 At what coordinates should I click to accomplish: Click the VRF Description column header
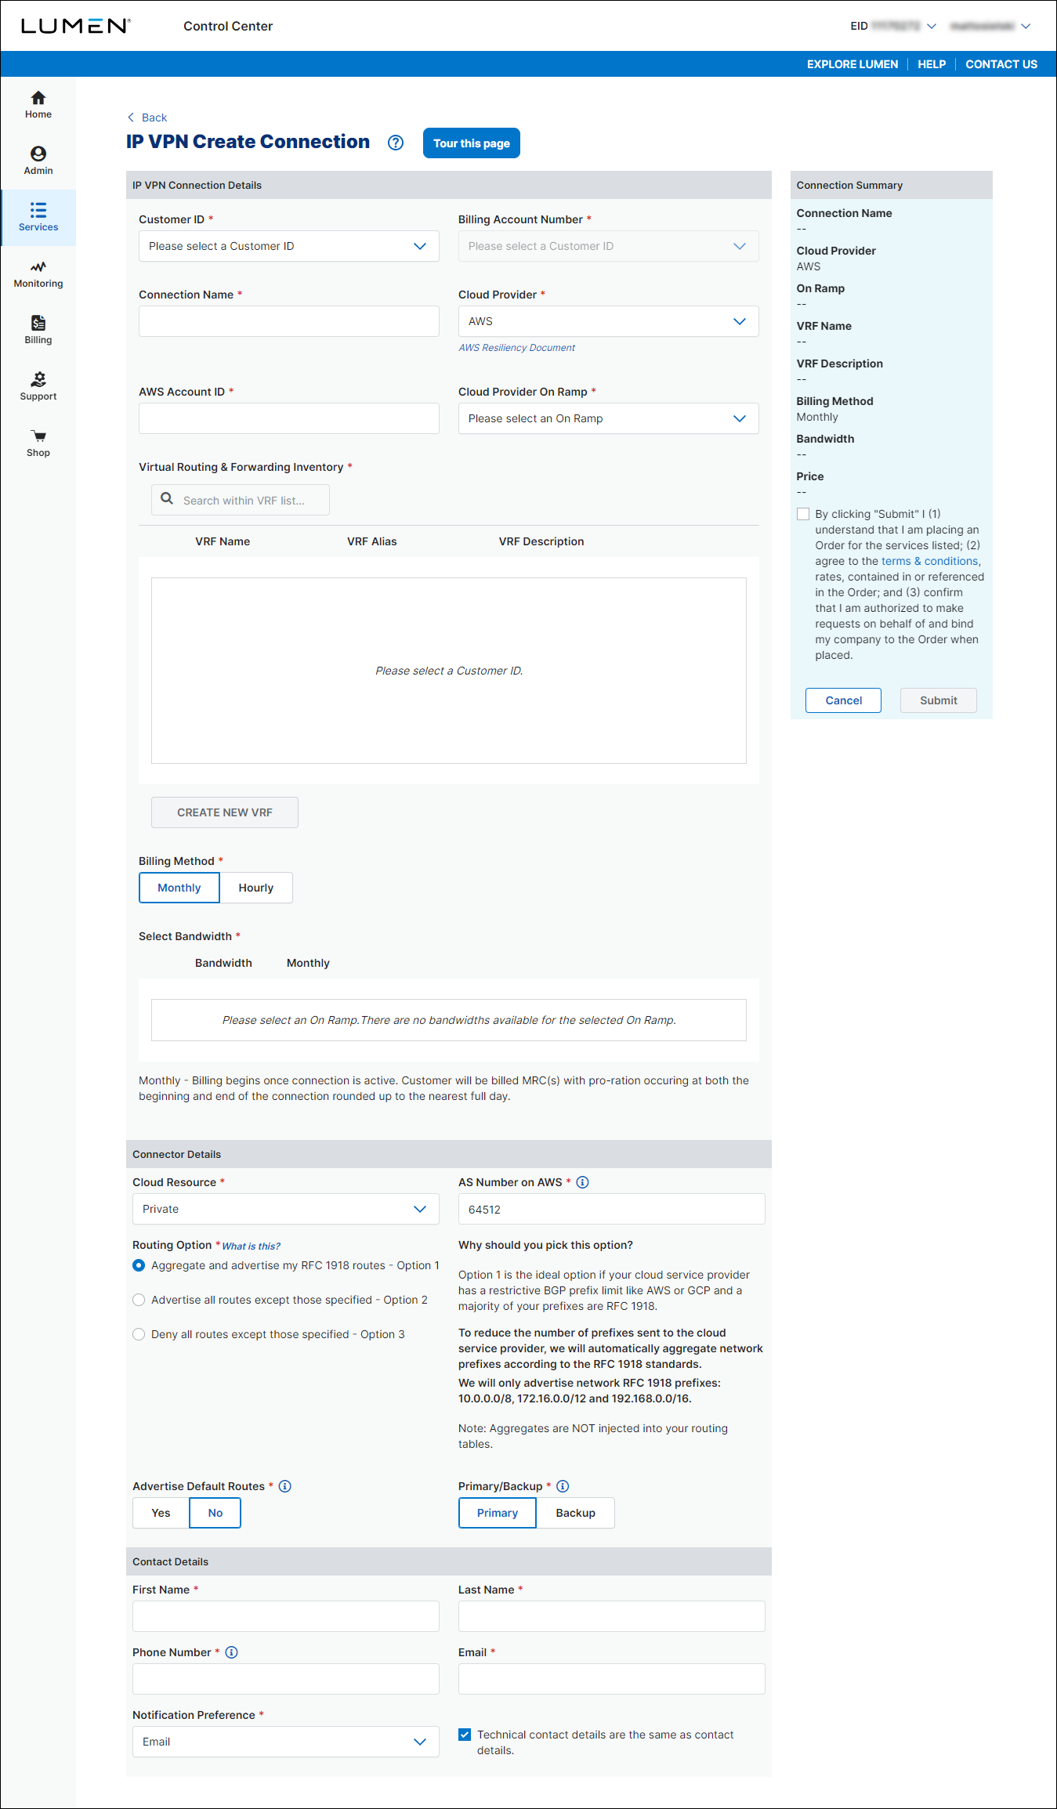pos(541,541)
